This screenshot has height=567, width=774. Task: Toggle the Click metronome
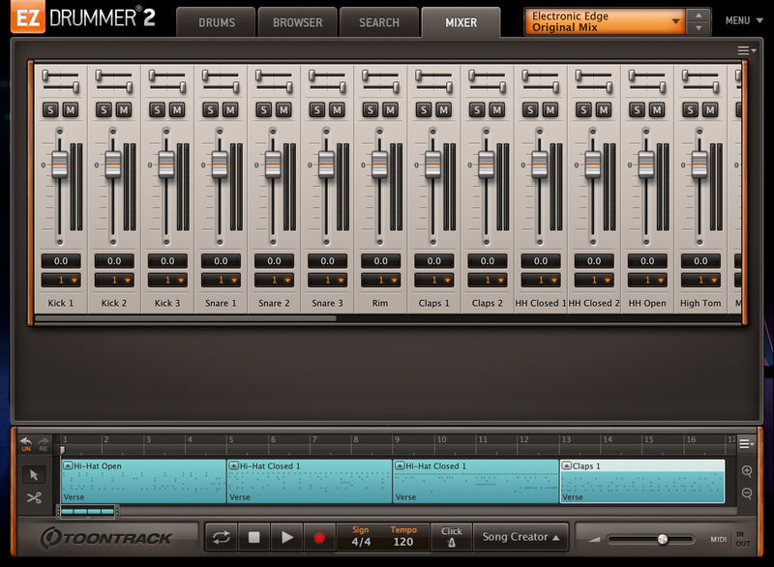[x=452, y=537]
